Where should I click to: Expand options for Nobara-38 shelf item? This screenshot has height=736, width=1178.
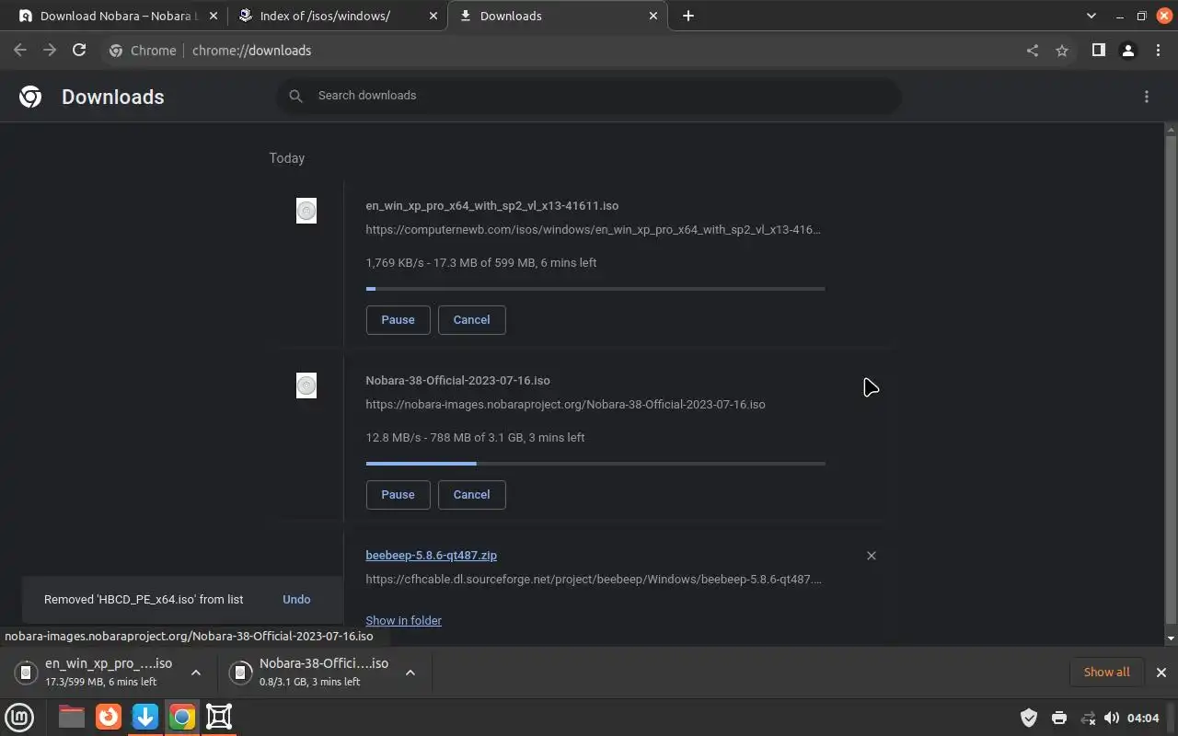click(410, 673)
